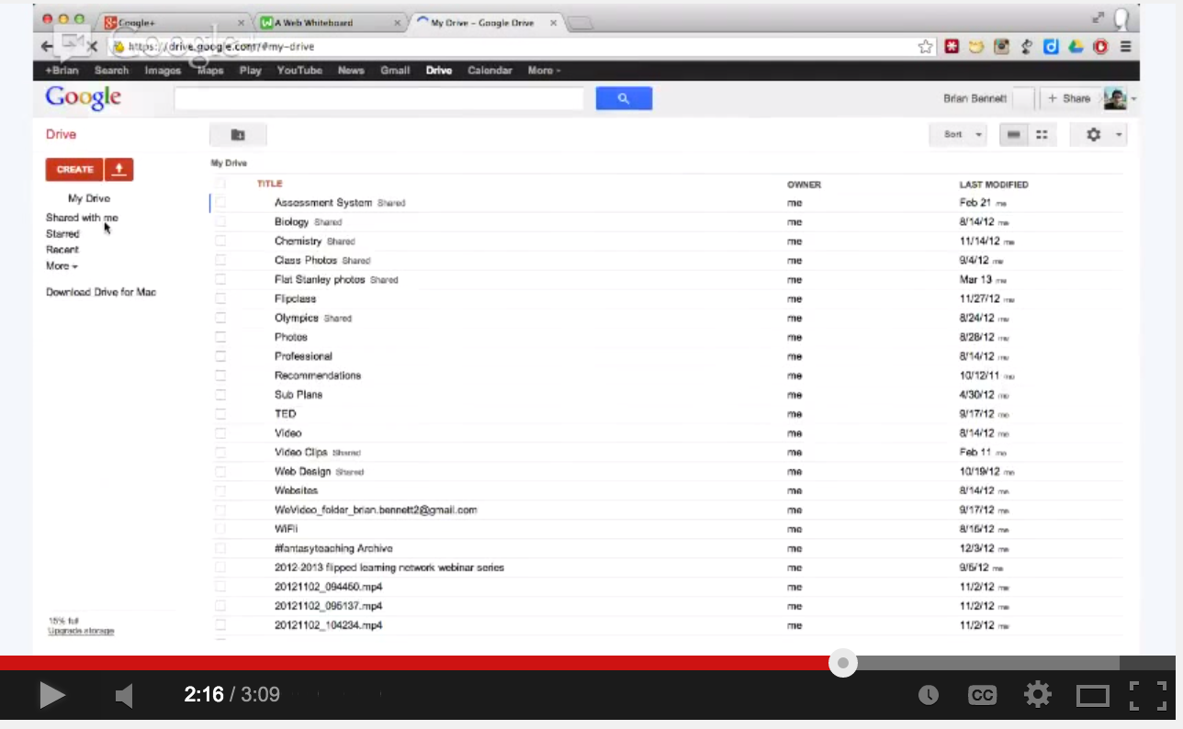Screen dimensions: 1183x729
Task: Click the new folder icon button
Action: pos(238,135)
